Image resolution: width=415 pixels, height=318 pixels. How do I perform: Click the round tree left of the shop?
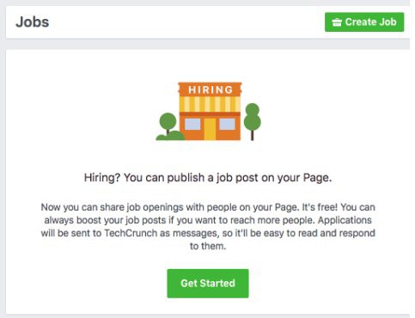168,121
